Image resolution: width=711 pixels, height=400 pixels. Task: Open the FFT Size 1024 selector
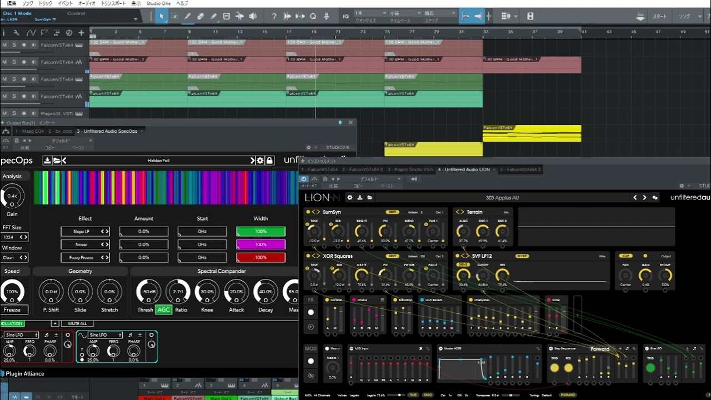pos(15,237)
